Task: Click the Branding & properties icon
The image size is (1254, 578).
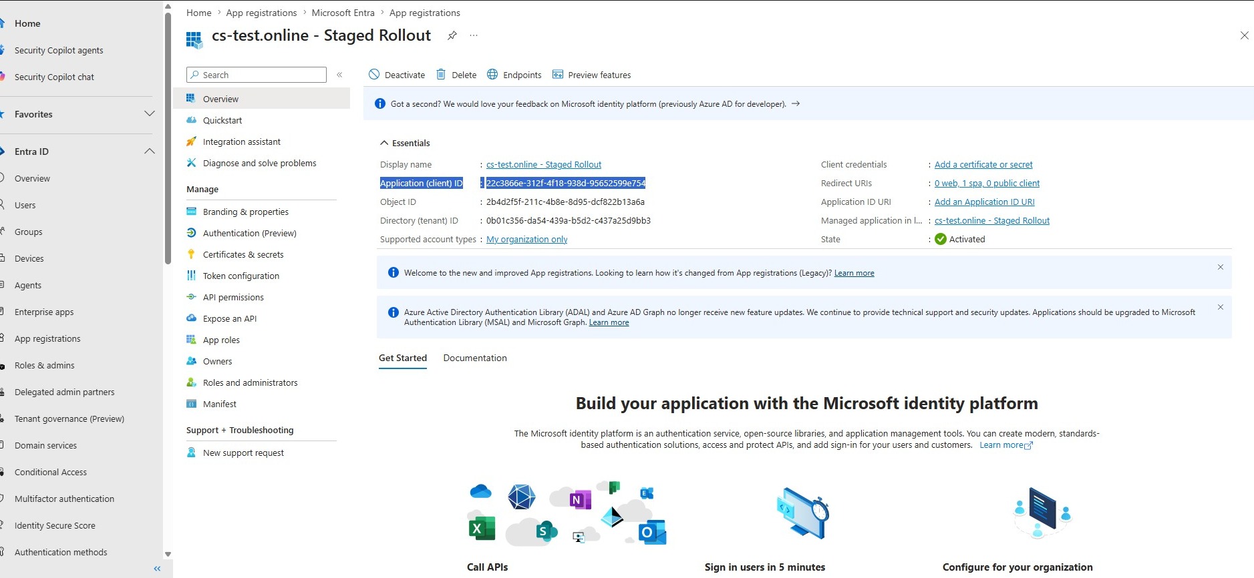Action: [x=191, y=212]
